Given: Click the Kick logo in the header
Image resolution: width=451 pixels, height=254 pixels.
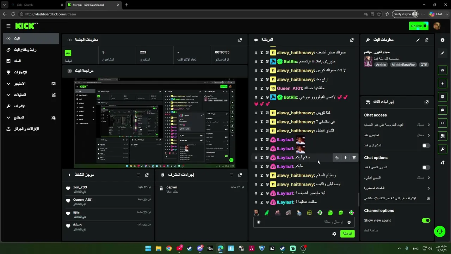Looking at the screenshot, I should (x=27, y=26).
